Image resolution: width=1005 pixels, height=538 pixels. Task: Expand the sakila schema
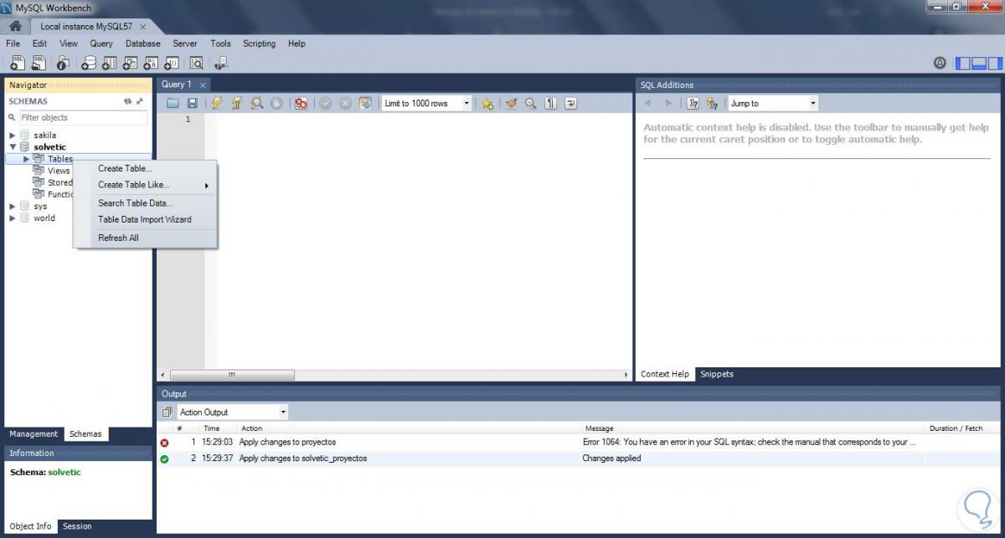(12, 135)
